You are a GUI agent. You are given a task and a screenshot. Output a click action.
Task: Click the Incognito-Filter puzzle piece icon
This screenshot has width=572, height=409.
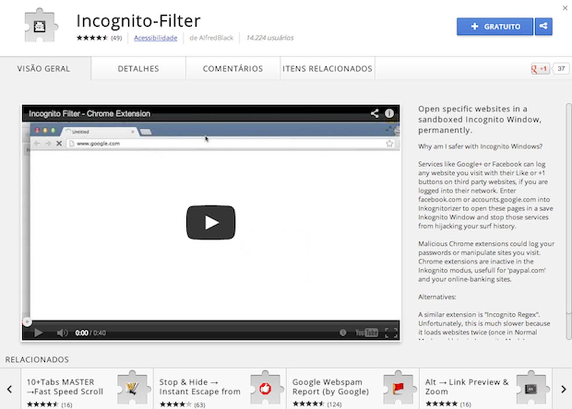(40, 23)
